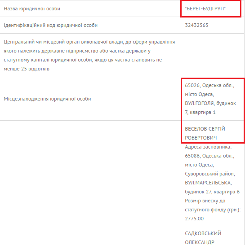
Task: Click the "ВУЛ.МАРСЕЛЬСЬКА" street text
Action: (x=208, y=183)
